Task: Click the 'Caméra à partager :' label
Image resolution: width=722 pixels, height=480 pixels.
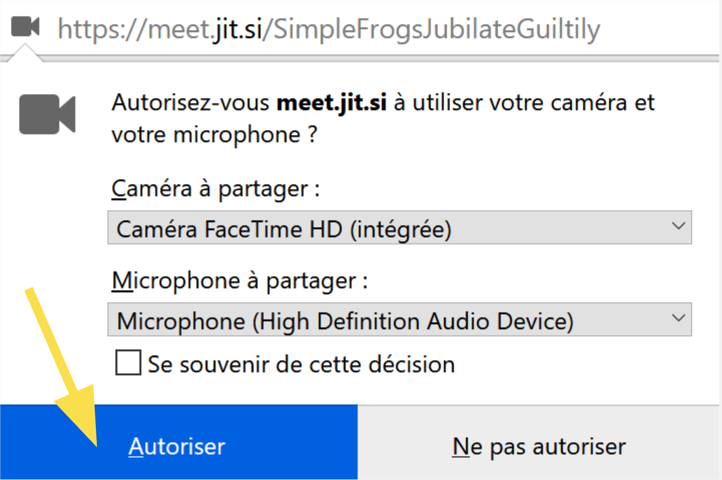Action: (x=215, y=189)
